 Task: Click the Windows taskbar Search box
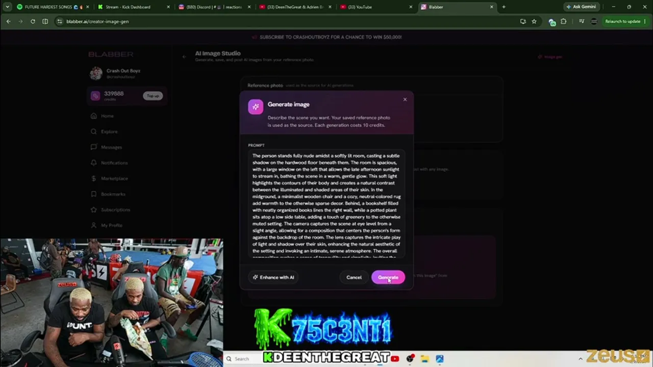point(242,359)
